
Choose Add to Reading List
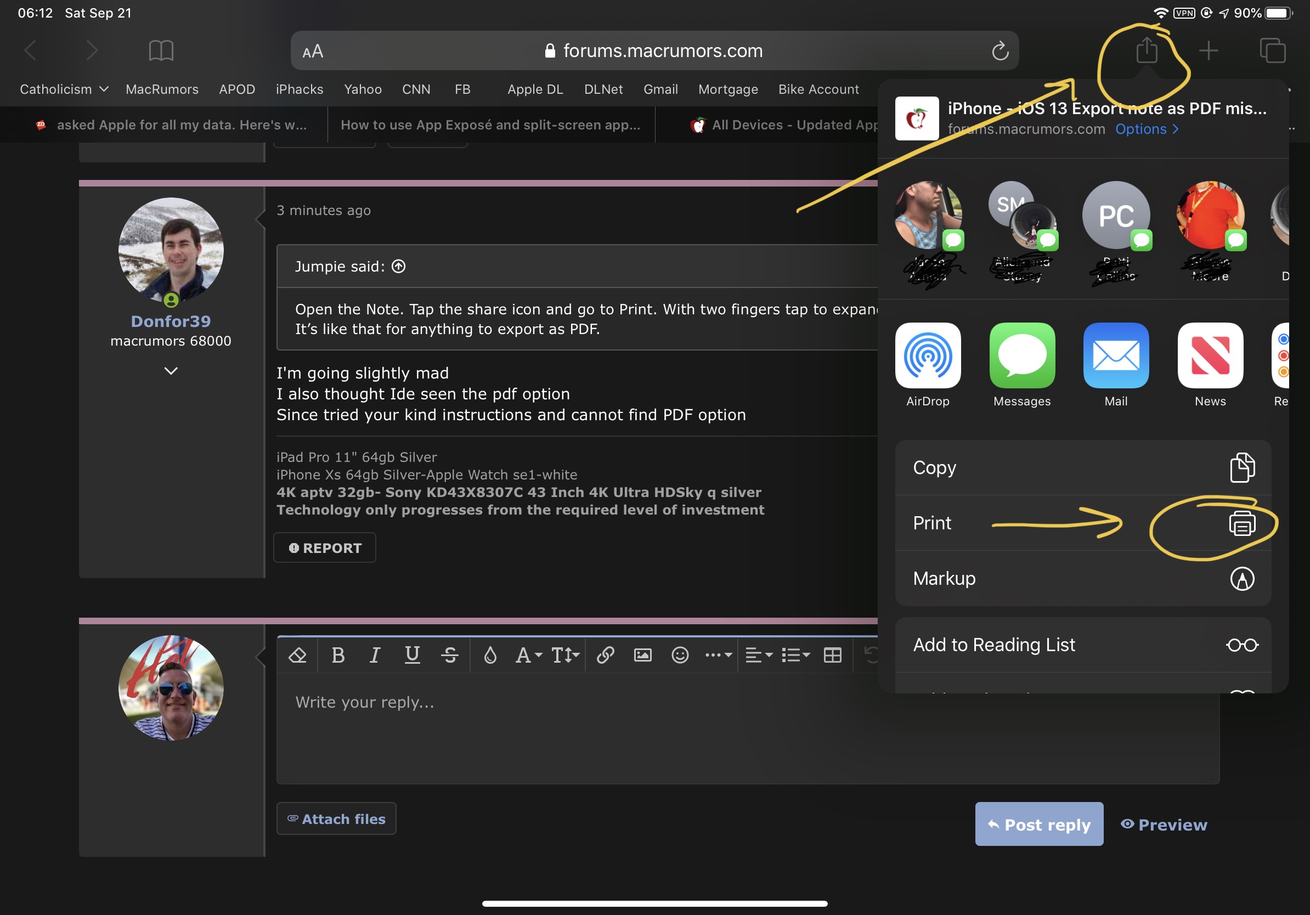click(x=1083, y=645)
